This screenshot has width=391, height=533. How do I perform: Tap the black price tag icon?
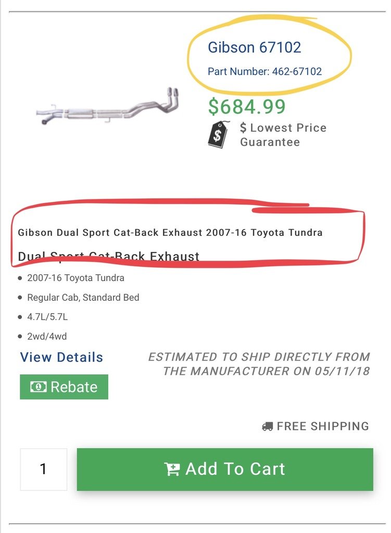[218, 135]
